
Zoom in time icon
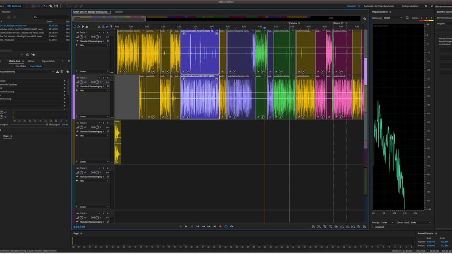tap(324, 226)
